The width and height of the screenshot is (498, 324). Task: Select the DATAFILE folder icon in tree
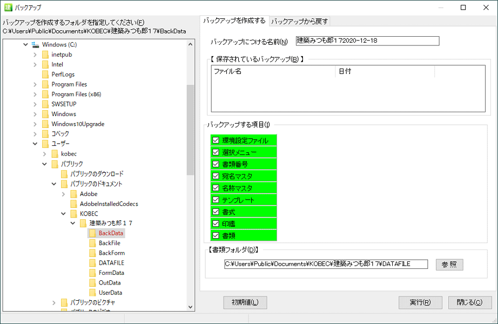coord(93,263)
